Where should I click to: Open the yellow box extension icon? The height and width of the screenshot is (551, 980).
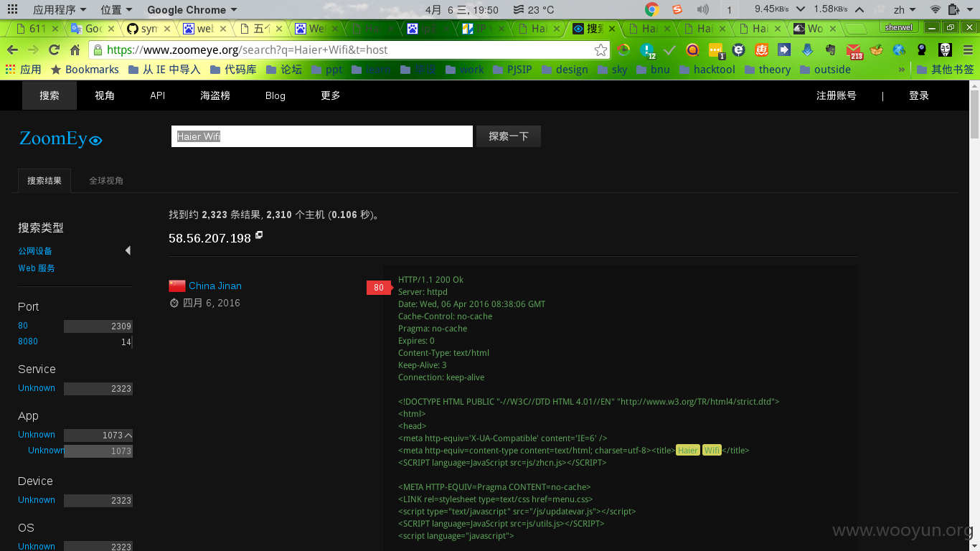pyautogui.click(x=876, y=50)
